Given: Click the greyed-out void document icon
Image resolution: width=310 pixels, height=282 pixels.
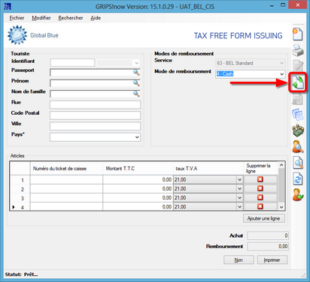Looking at the screenshot, I should coord(298,98).
